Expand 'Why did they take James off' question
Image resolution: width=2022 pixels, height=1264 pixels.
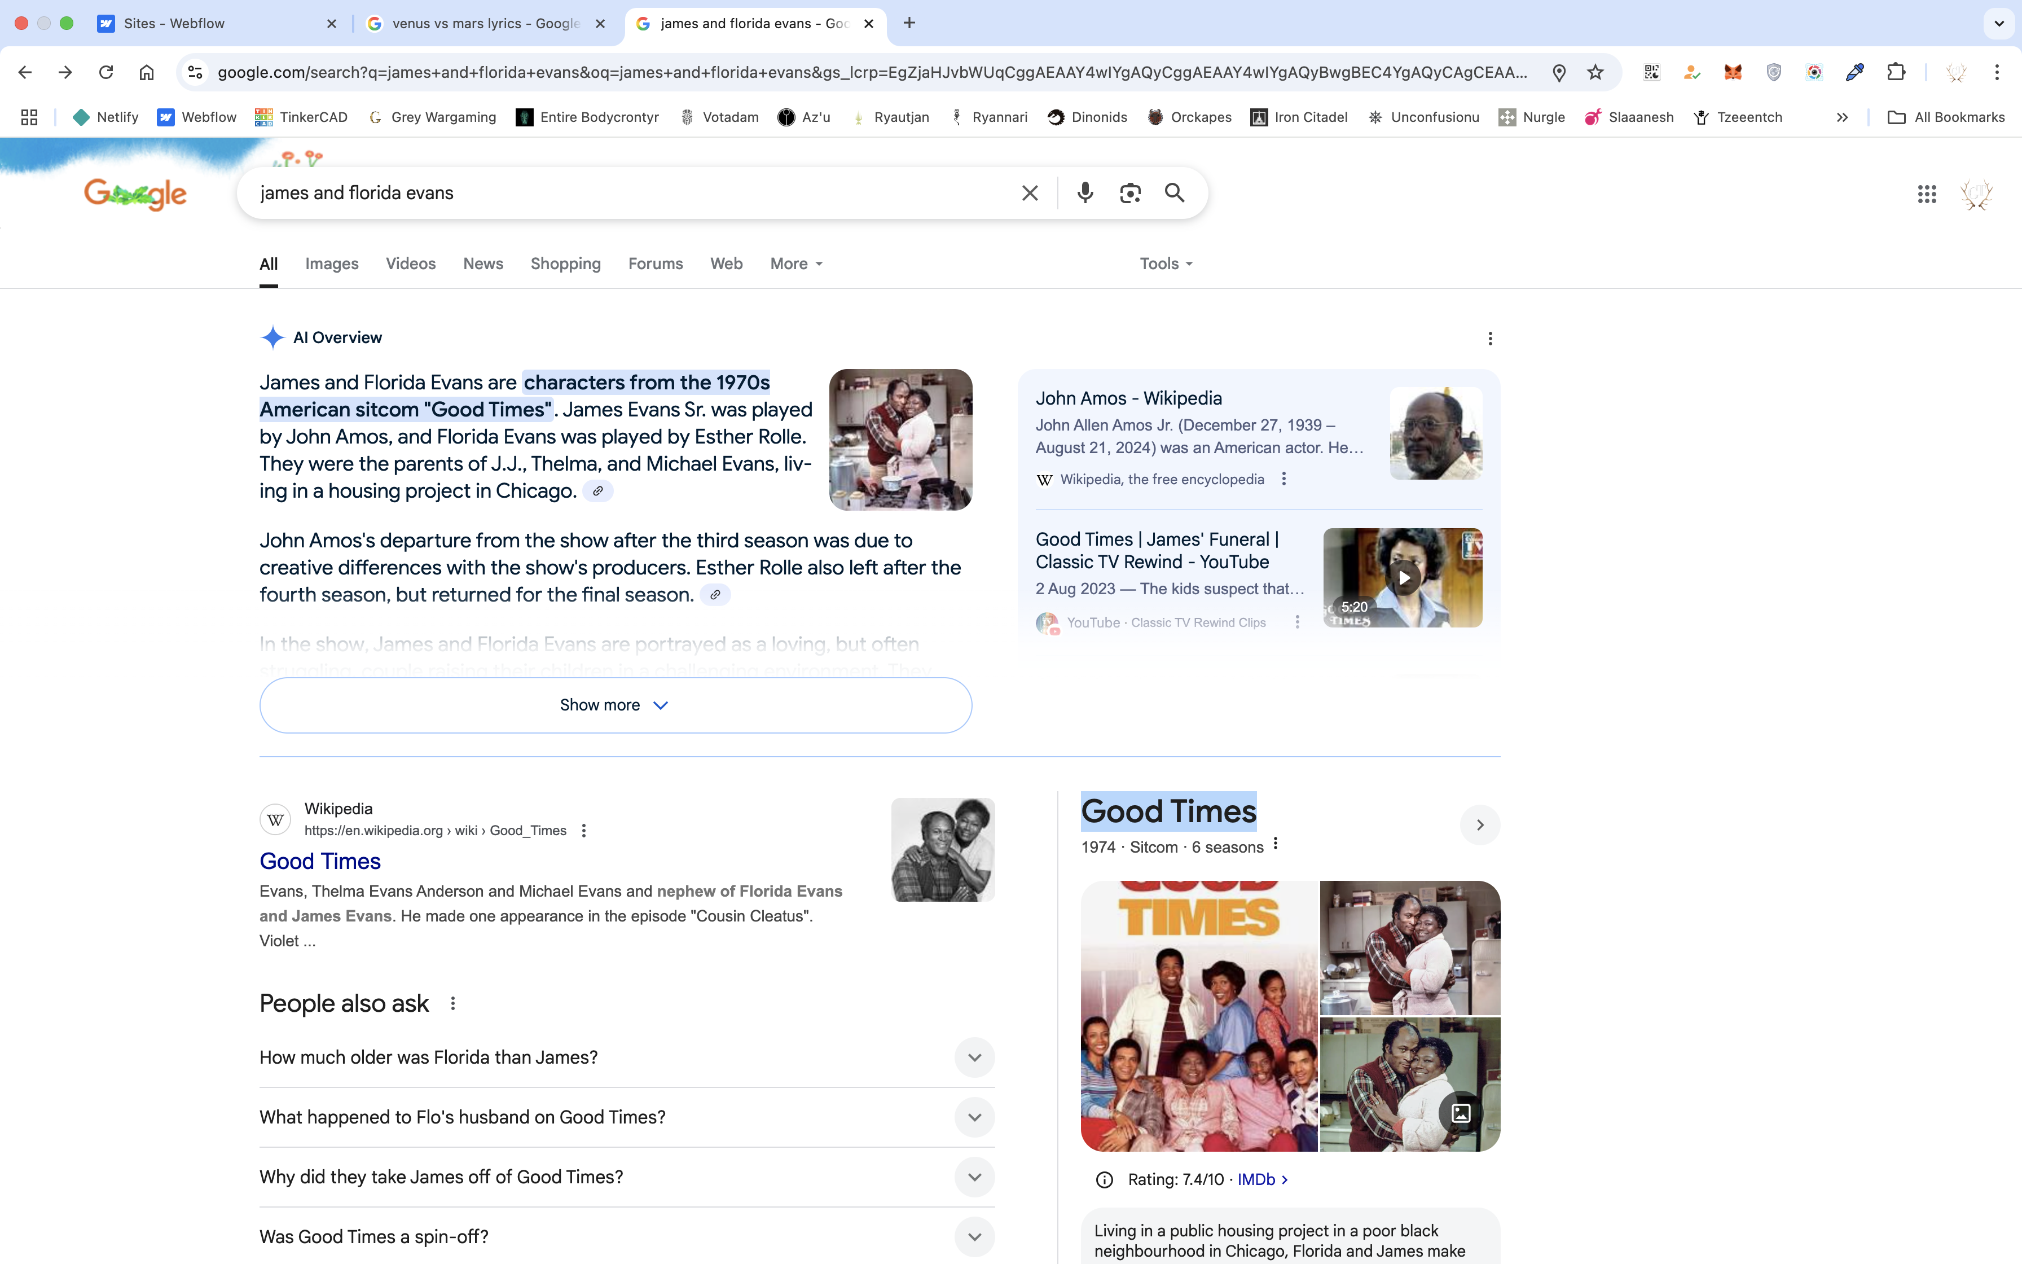[x=974, y=1177]
